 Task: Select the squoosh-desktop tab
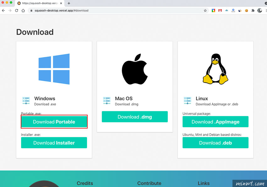40,3
